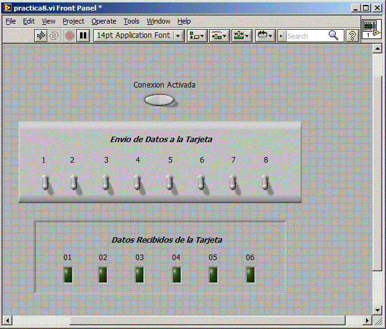
Task: Flip toggle switch 5
Action: tap(169, 183)
